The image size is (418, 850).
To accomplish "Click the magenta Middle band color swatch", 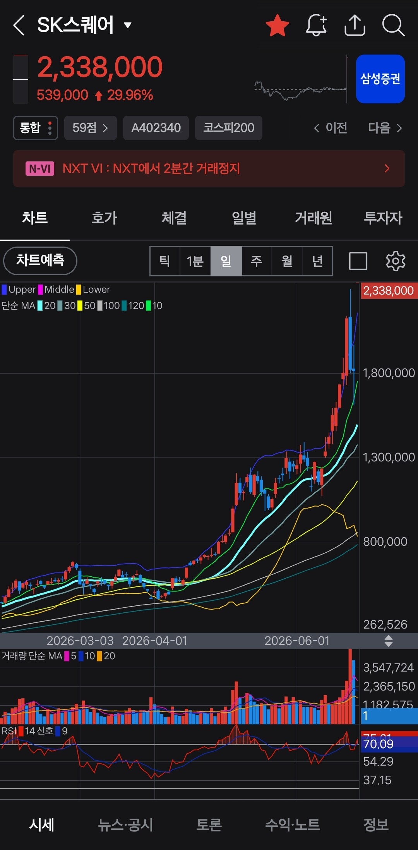I will coord(40,290).
